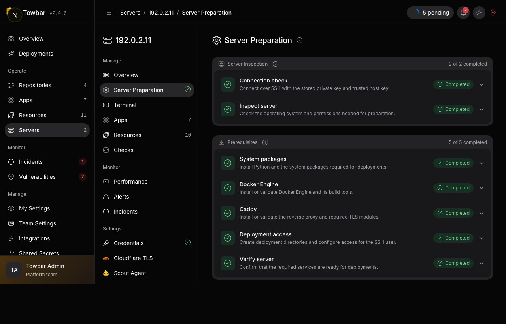The image size is (506, 324).
Task: Open Repositories in the main sidebar
Action: click(47, 85)
